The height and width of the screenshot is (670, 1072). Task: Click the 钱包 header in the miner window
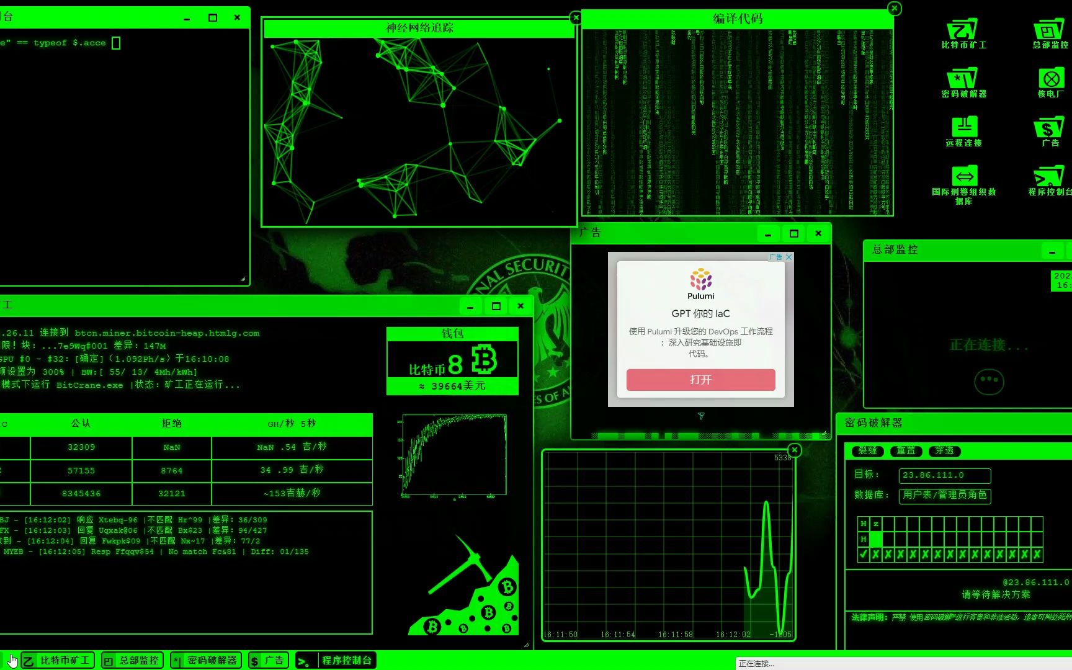[452, 334]
